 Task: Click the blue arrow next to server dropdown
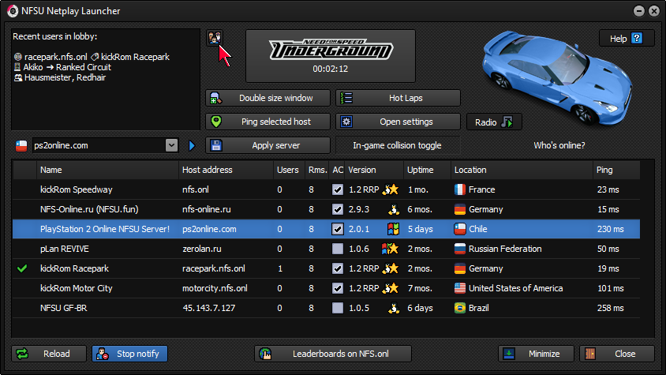[x=192, y=145]
